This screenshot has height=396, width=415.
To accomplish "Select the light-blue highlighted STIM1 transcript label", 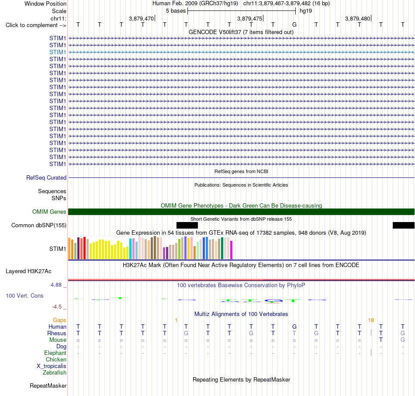I will point(57,52).
